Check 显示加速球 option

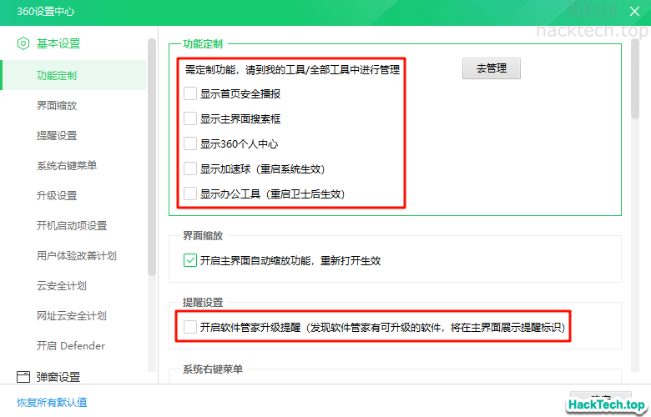click(190, 168)
